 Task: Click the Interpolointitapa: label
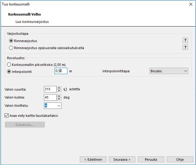click(116, 71)
